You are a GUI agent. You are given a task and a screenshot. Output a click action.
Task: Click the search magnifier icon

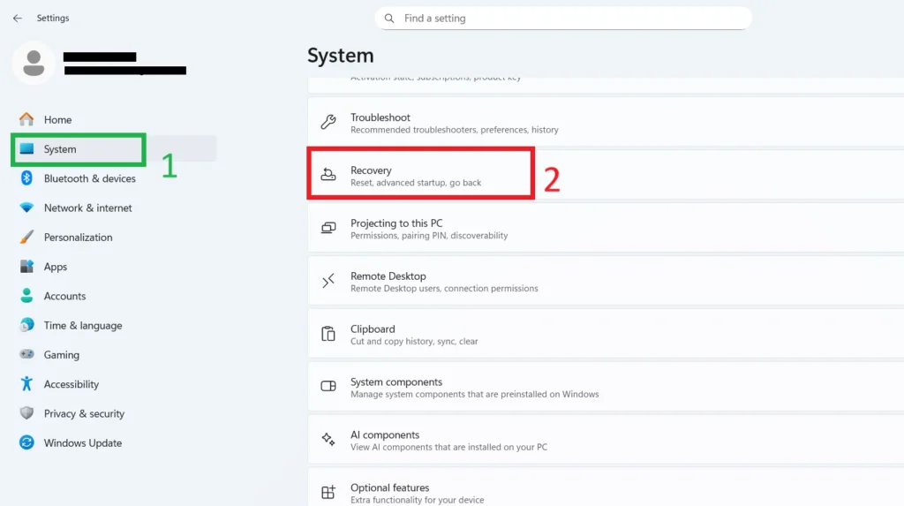[x=389, y=19]
